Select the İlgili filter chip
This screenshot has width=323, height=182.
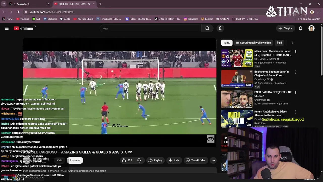(279, 43)
